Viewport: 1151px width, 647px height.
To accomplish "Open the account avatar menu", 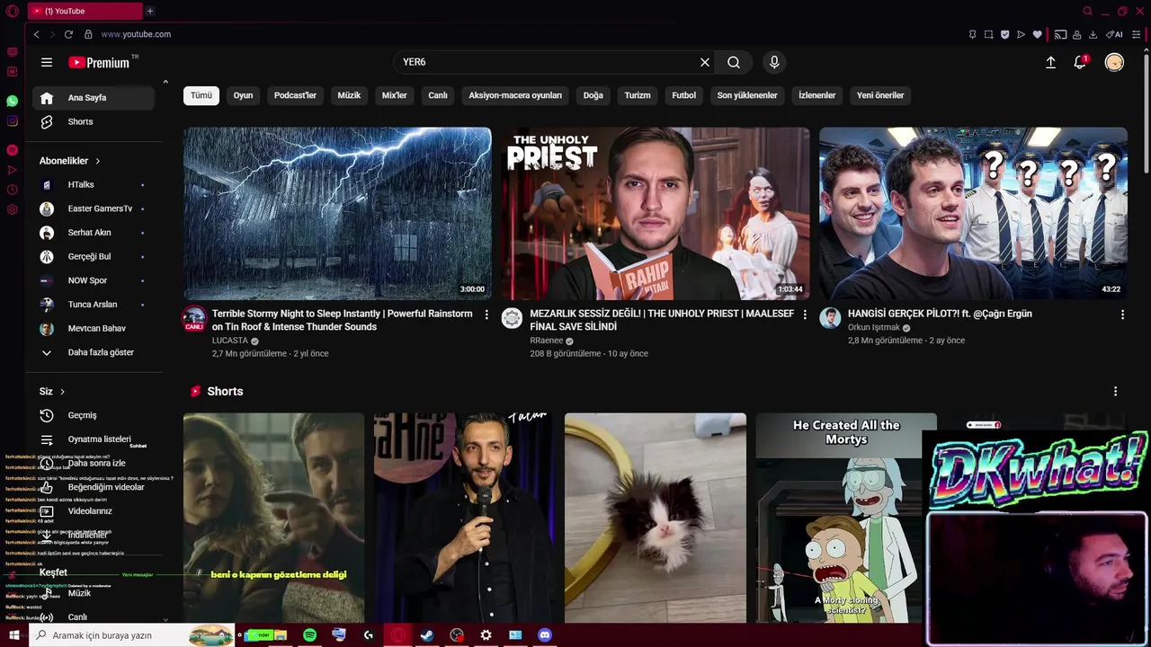I will 1114,62.
